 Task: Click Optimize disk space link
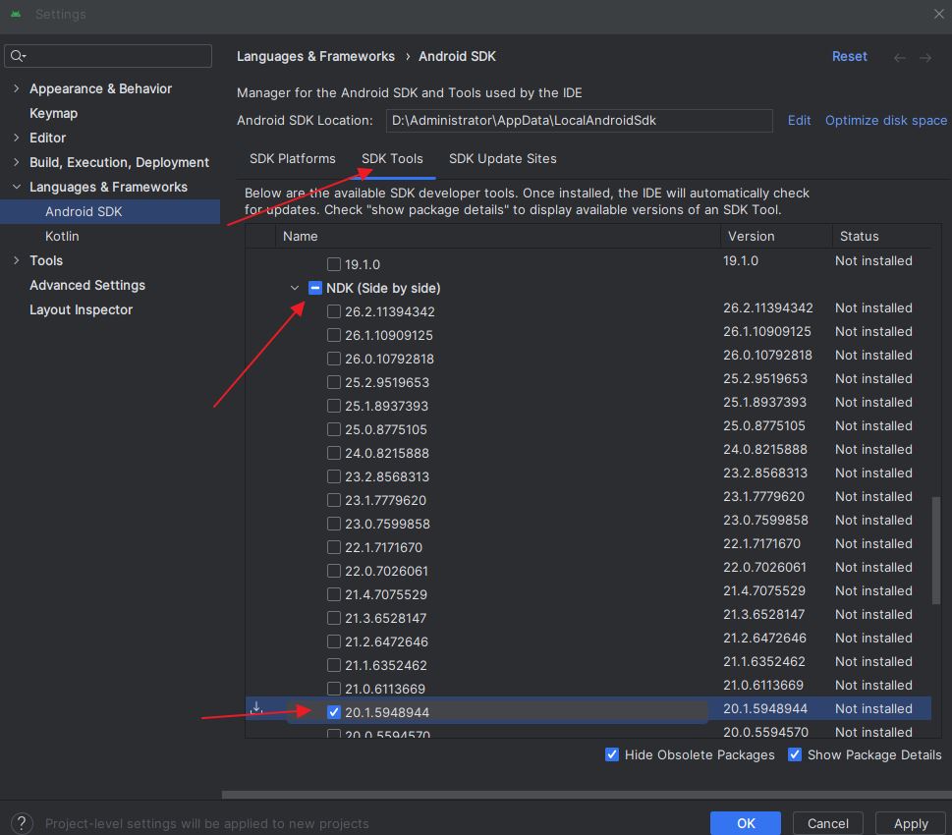[885, 120]
